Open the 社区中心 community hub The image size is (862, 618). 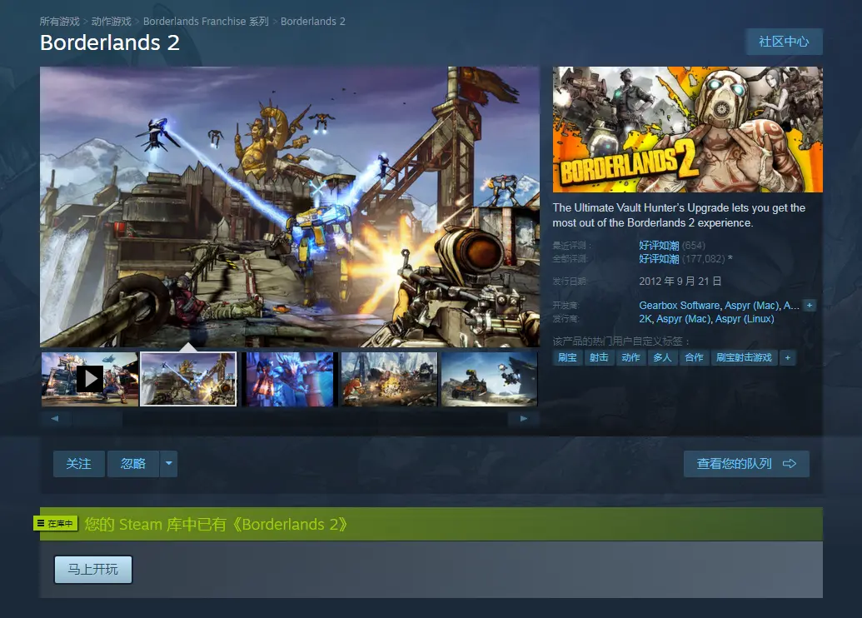[784, 42]
